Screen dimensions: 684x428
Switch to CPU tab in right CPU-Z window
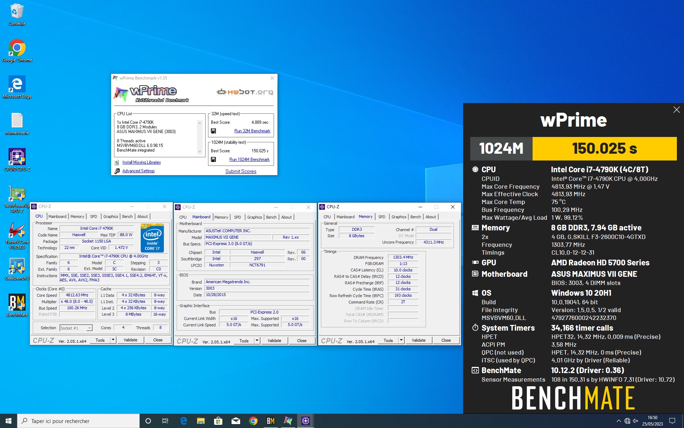(x=327, y=217)
